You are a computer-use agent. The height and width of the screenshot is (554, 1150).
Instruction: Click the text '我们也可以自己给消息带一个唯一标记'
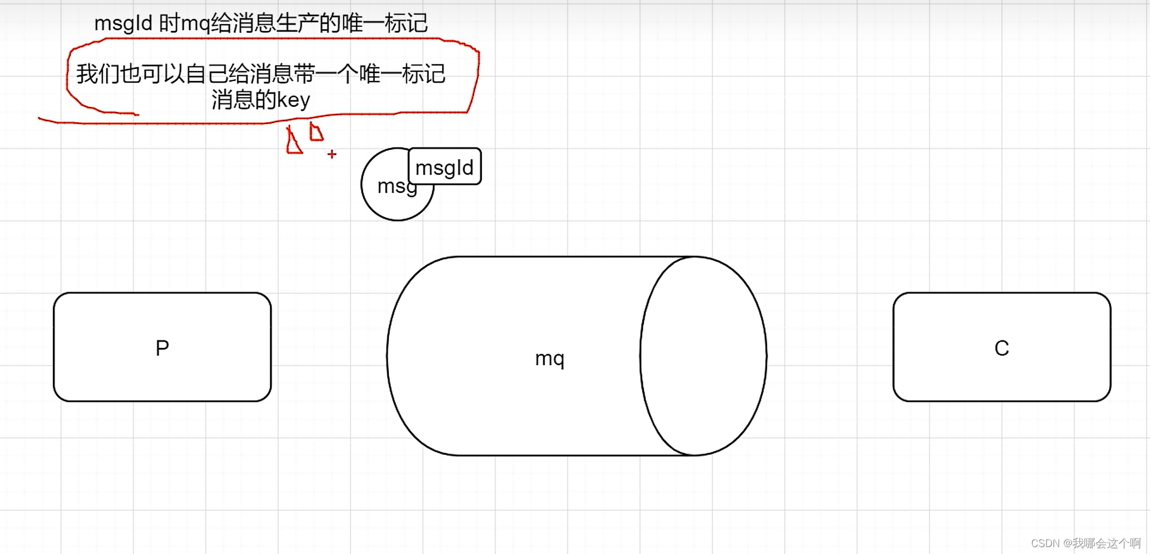tap(261, 73)
